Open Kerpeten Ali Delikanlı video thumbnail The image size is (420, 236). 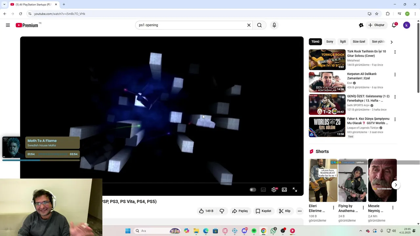(x=327, y=82)
